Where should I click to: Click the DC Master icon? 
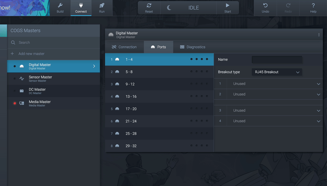click(22, 91)
